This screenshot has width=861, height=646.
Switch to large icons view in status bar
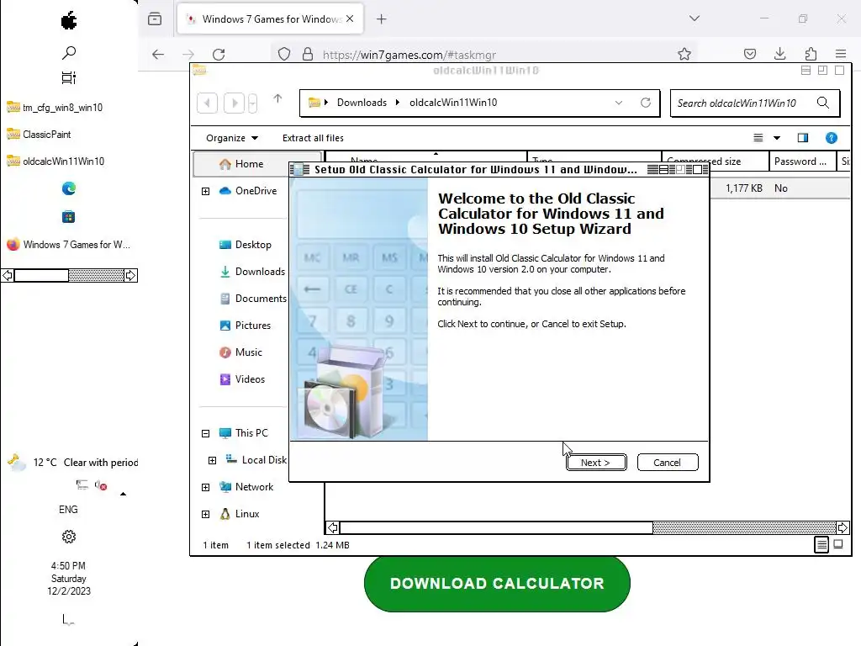pos(838,544)
